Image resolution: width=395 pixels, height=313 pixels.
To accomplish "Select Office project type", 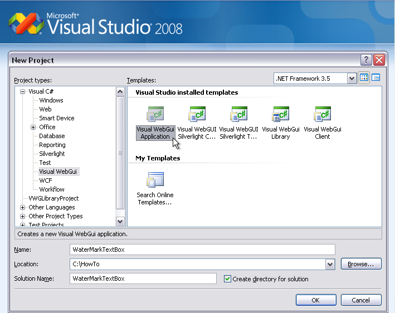I will coord(47,127).
